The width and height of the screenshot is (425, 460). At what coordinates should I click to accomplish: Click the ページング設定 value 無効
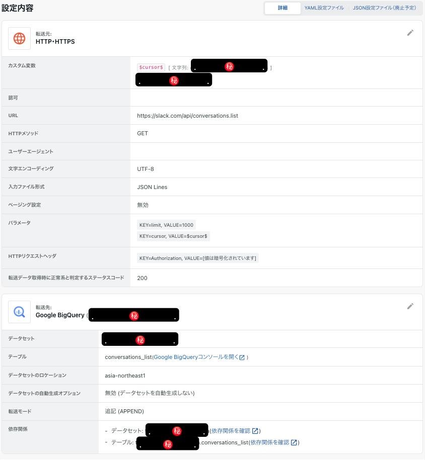[143, 205]
